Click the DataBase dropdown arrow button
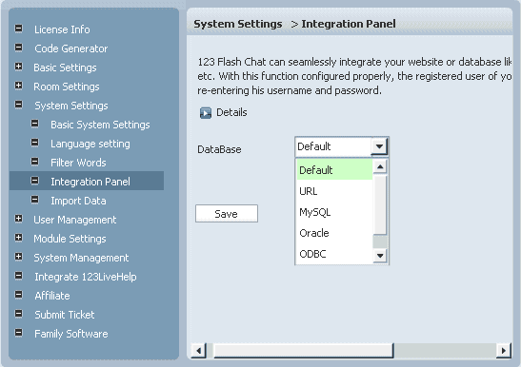521x367 pixels. [x=379, y=146]
